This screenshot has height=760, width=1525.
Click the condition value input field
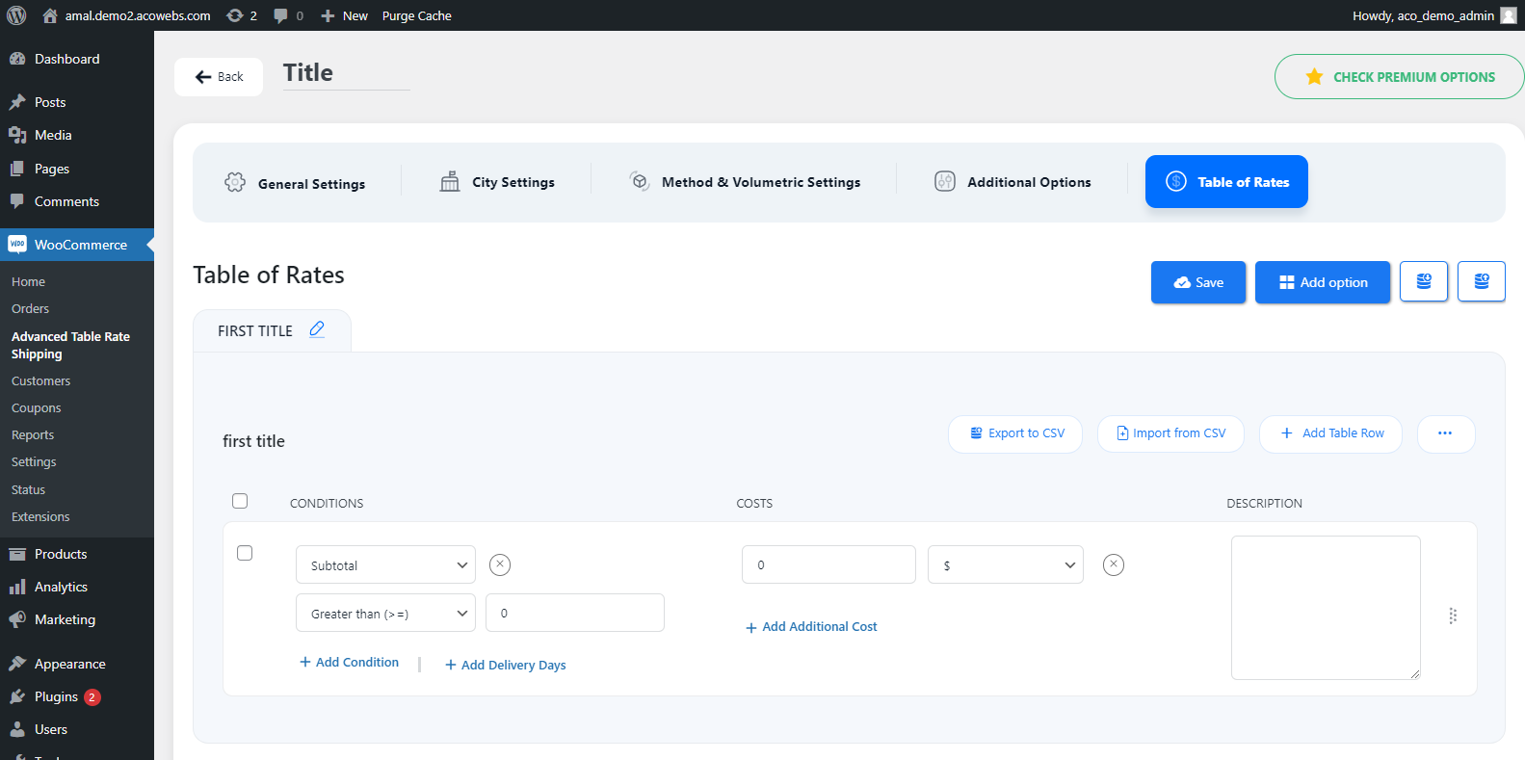(x=575, y=613)
